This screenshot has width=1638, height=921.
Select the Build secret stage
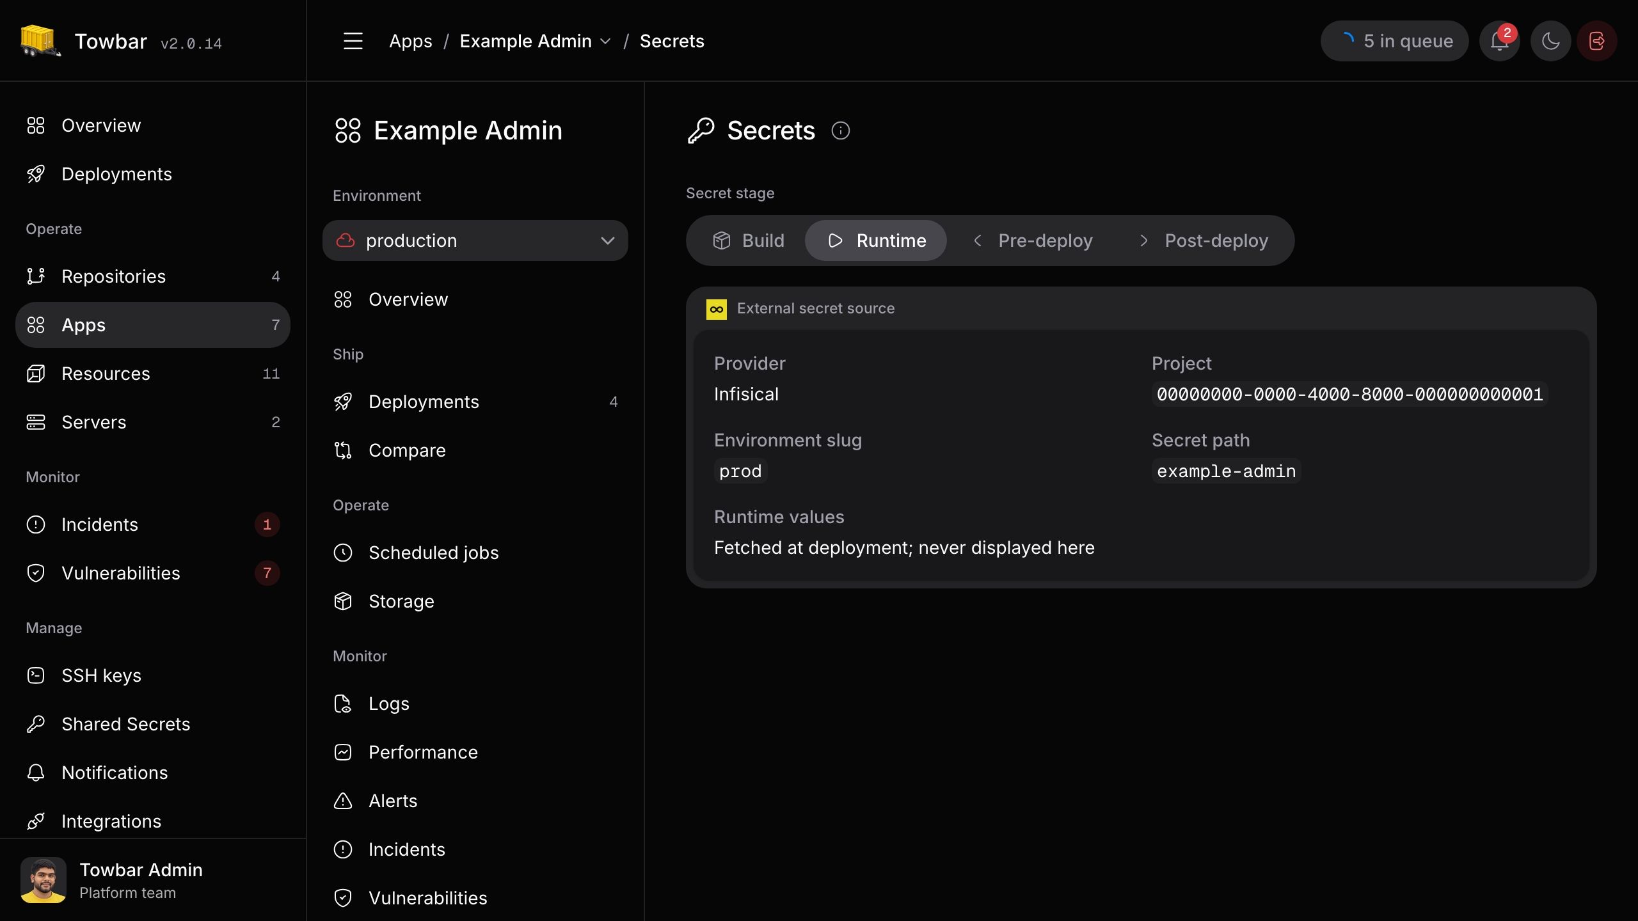coord(748,240)
